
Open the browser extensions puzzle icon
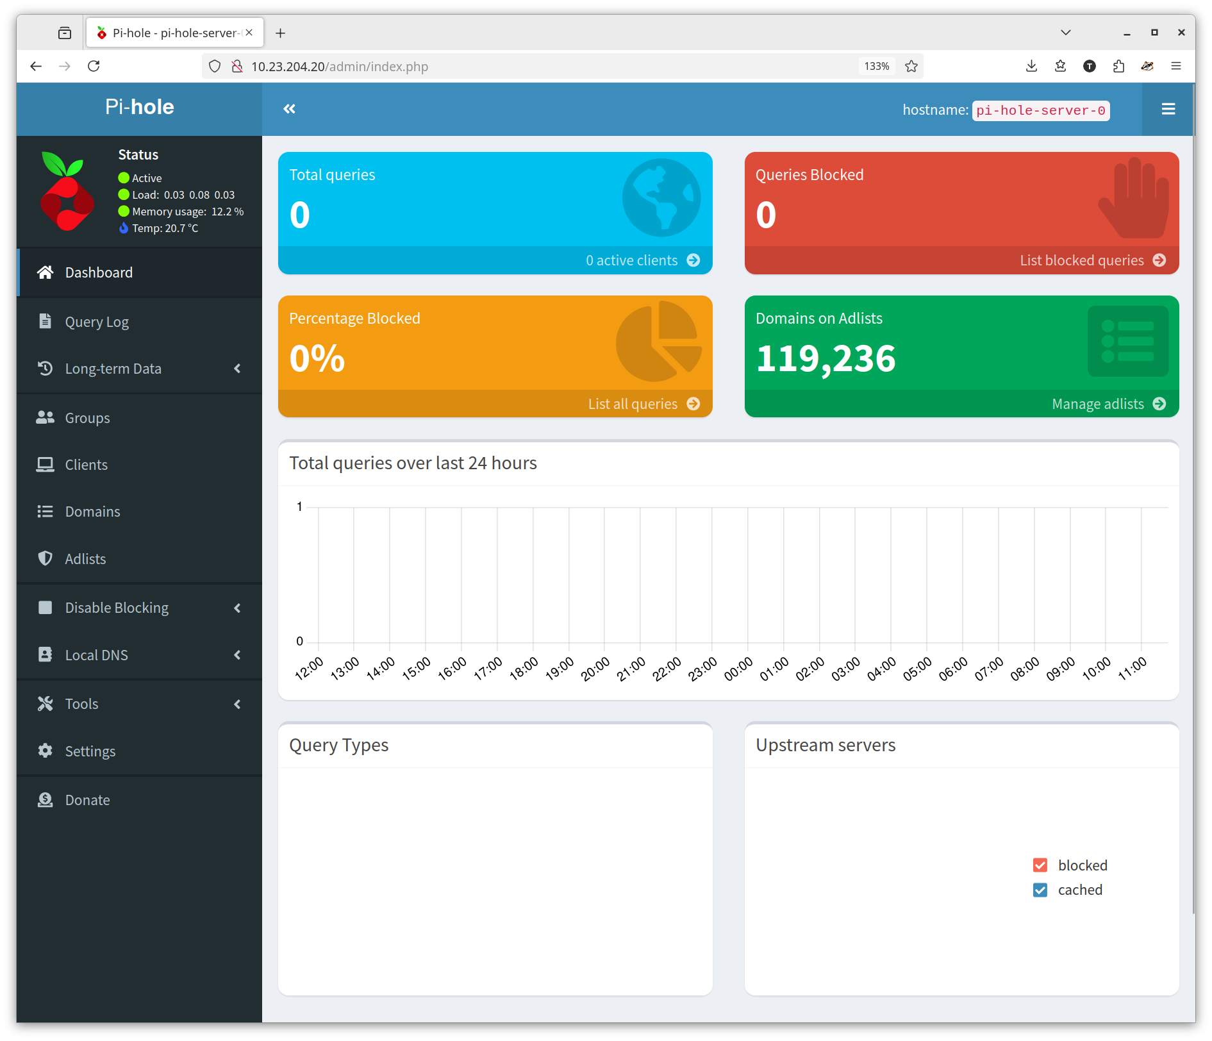tap(1118, 66)
